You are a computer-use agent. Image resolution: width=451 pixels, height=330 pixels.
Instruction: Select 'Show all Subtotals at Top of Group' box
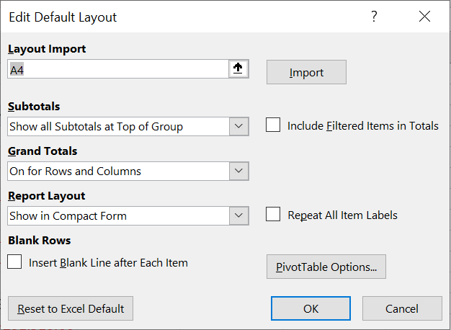(119, 126)
